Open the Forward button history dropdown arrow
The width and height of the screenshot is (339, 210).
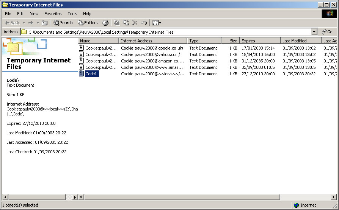(x=38, y=23)
